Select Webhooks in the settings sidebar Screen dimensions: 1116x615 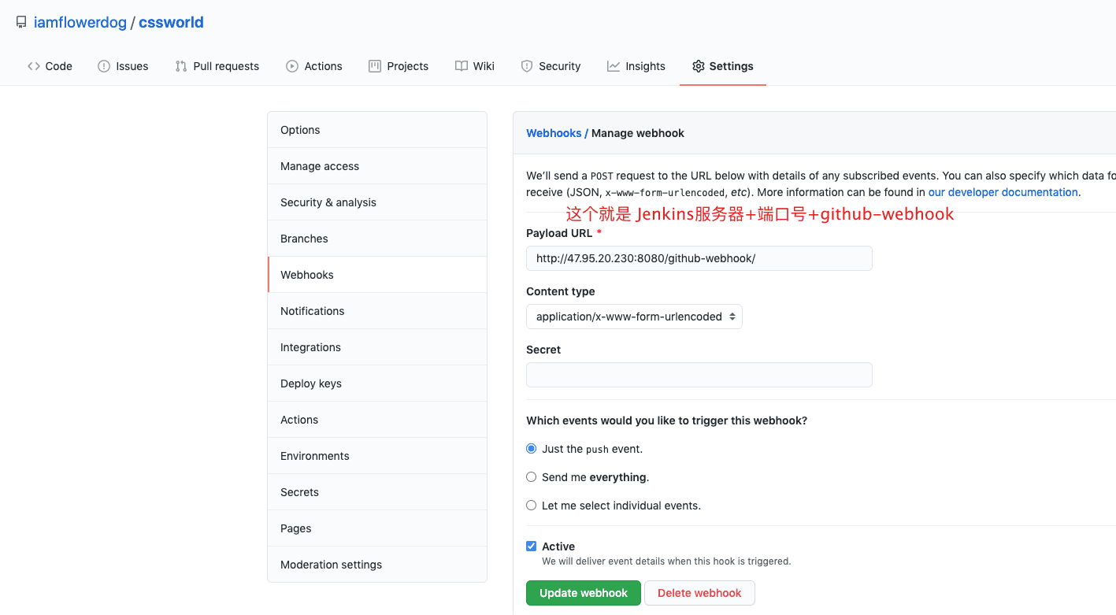377,275
